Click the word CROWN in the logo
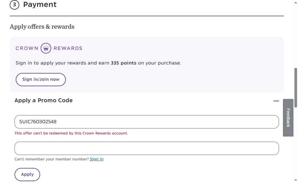The width and height of the screenshot is (298, 183). [x=27, y=48]
